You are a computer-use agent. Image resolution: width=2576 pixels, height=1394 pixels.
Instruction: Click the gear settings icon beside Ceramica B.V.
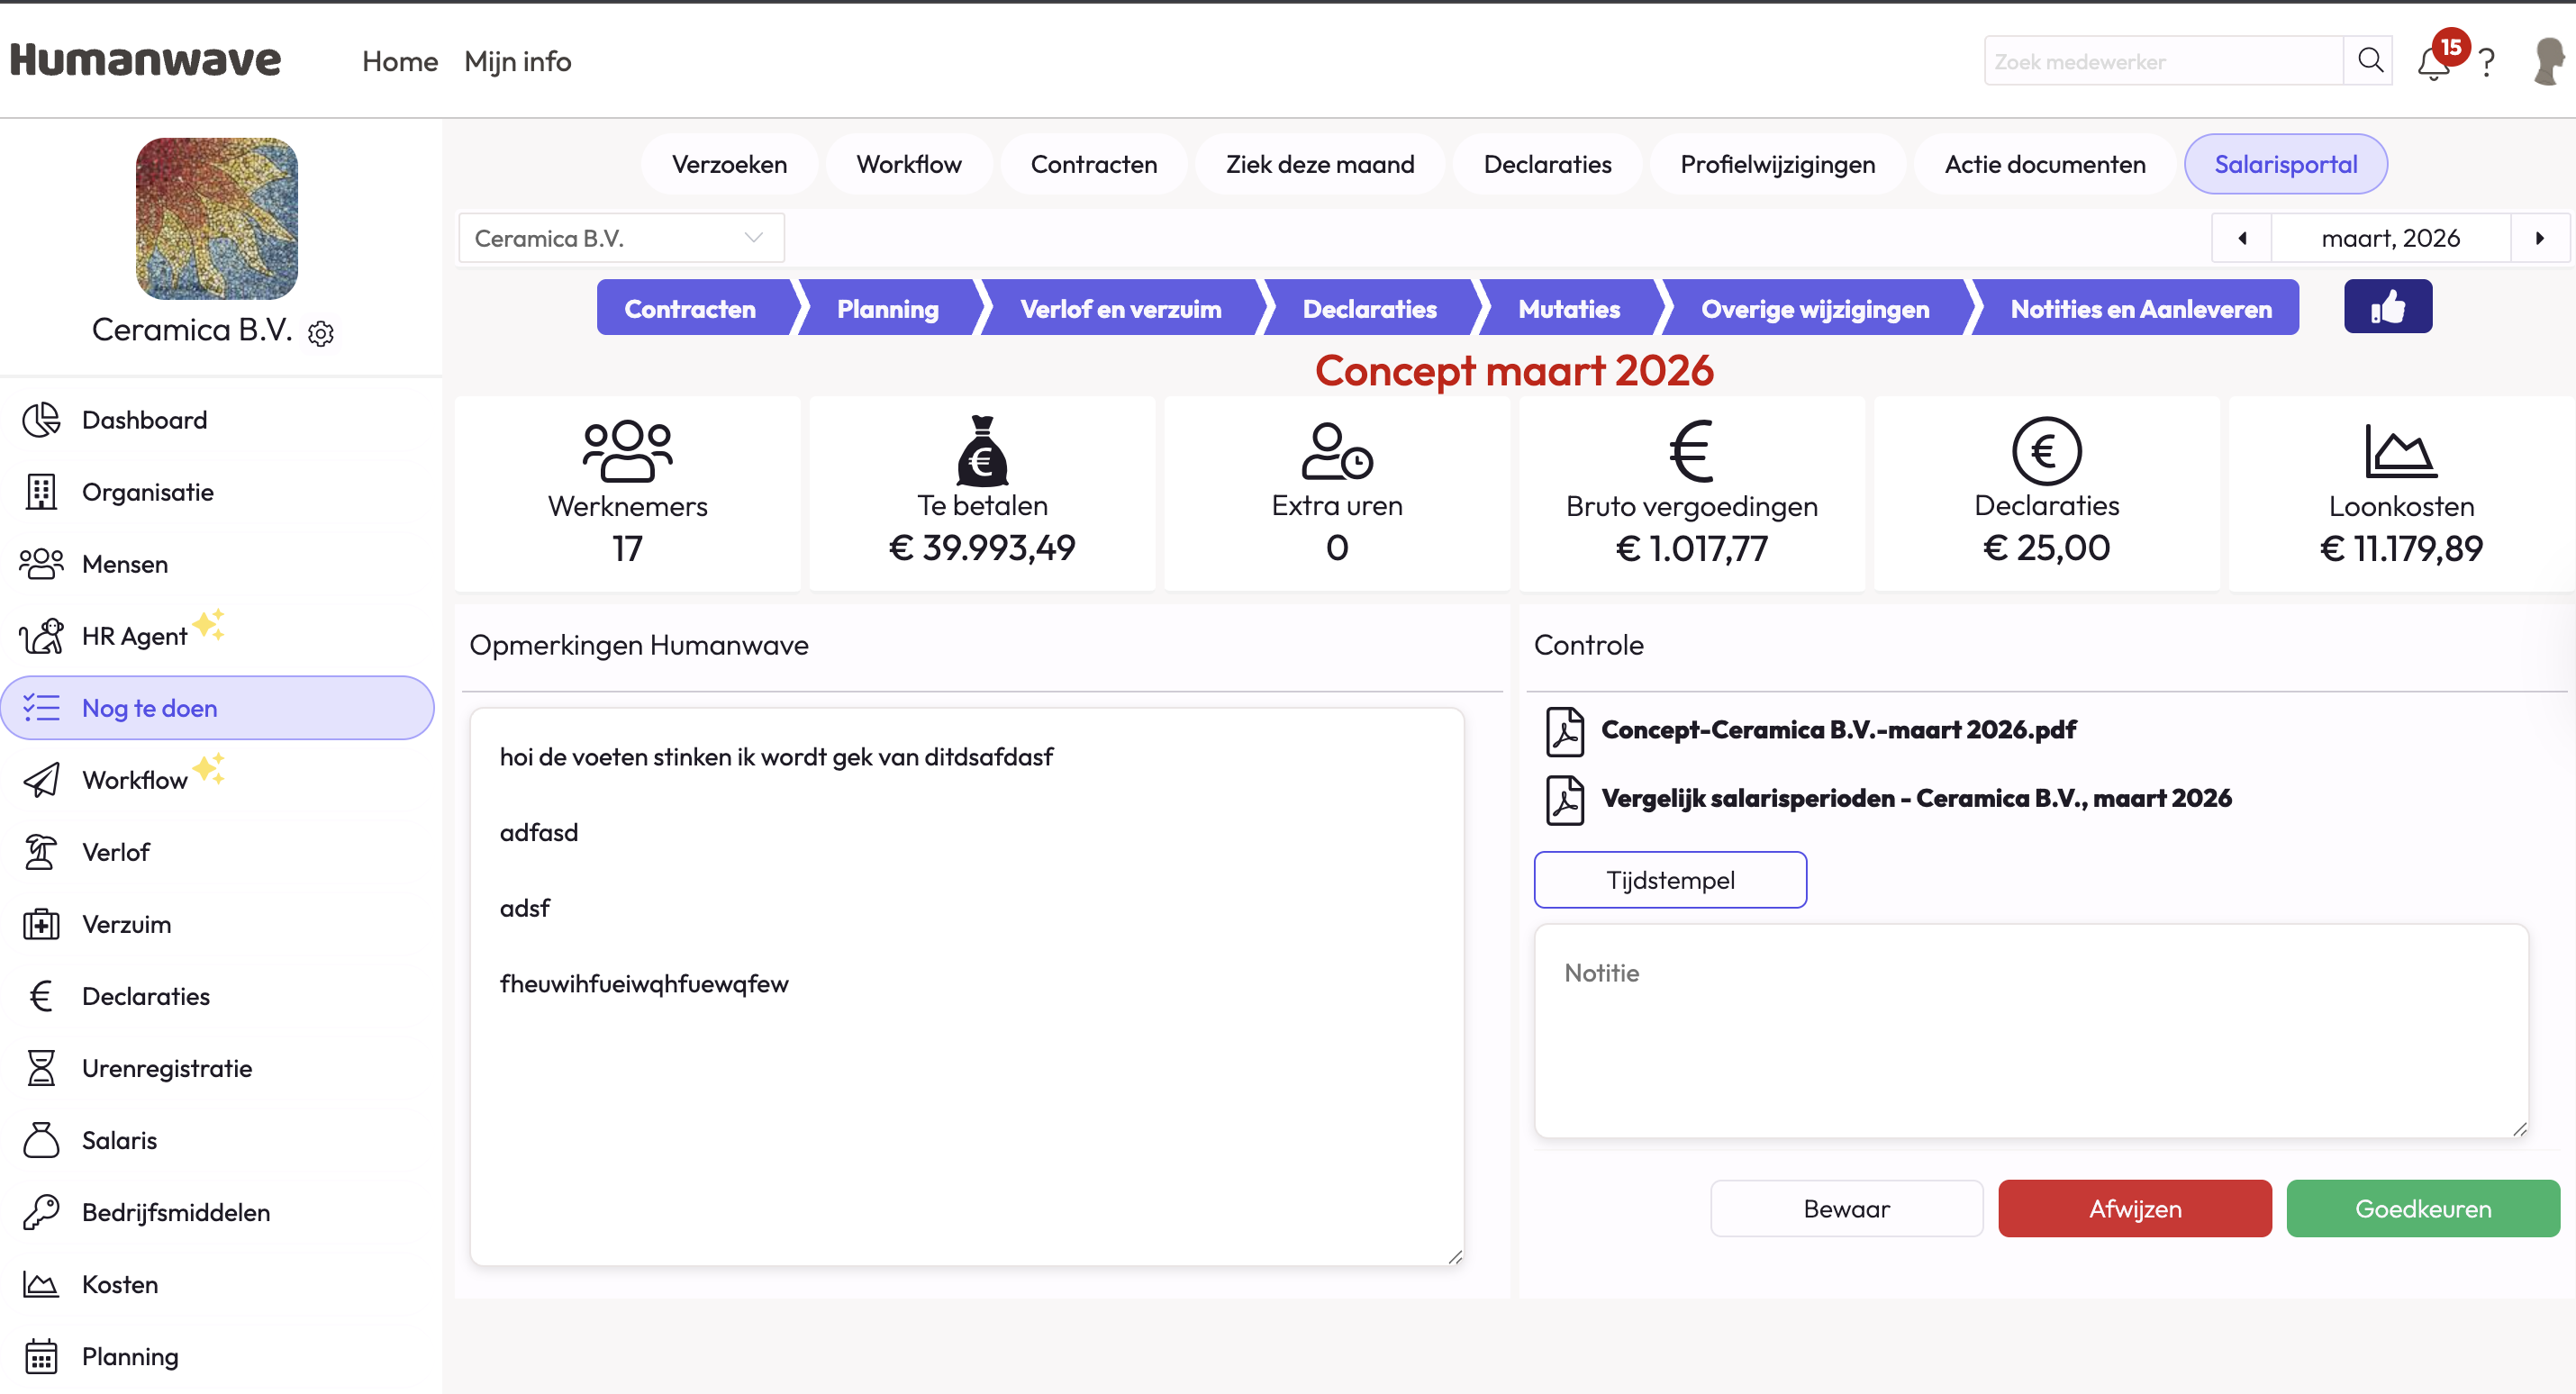pyautogui.click(x=321, y=333)
